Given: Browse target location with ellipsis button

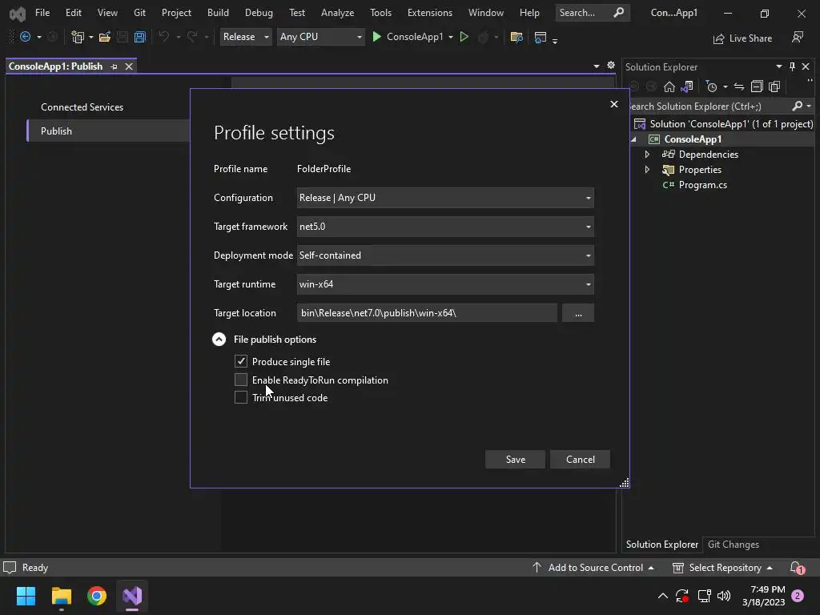Looking at the screenshot, I should (x=578, y=313).
